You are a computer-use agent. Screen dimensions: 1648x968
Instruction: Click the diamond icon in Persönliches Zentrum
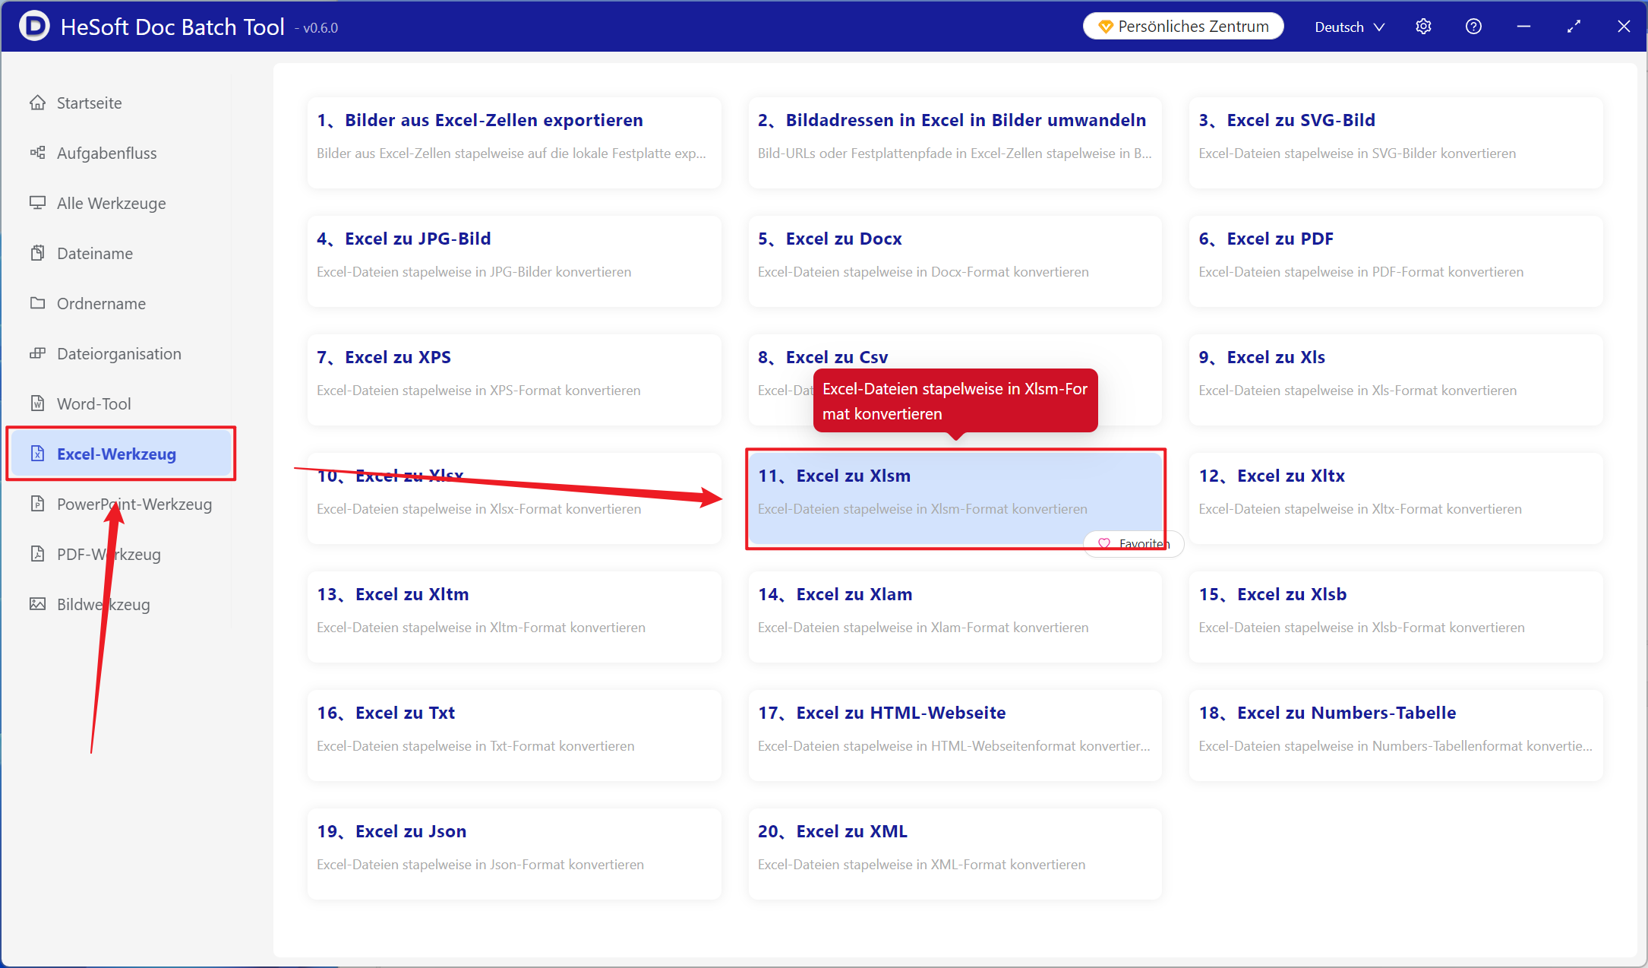tap(1106, 27)
